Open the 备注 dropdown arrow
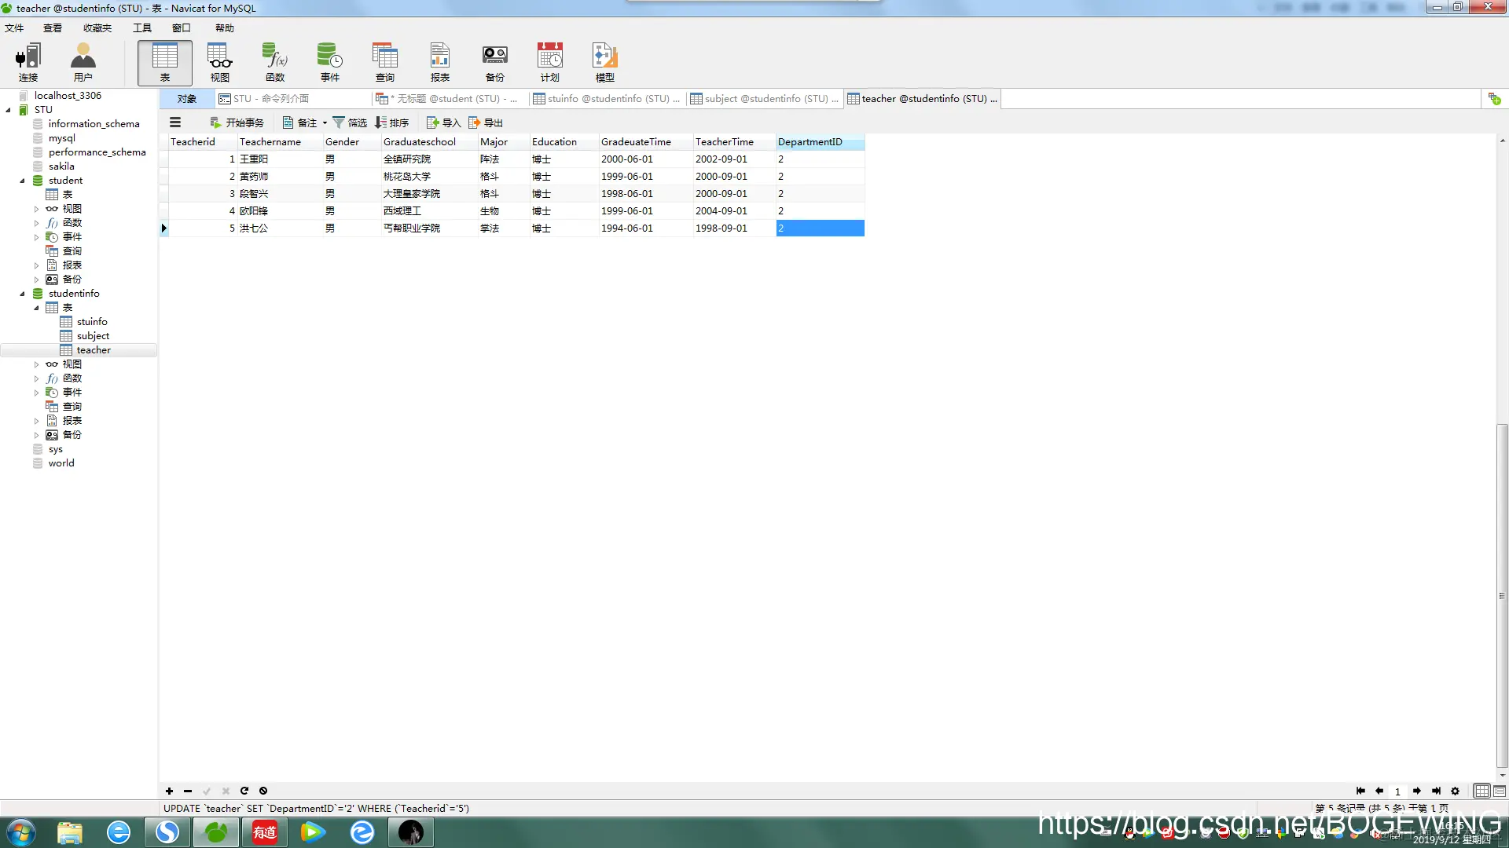1509x848 pixels. coord(325,123)
